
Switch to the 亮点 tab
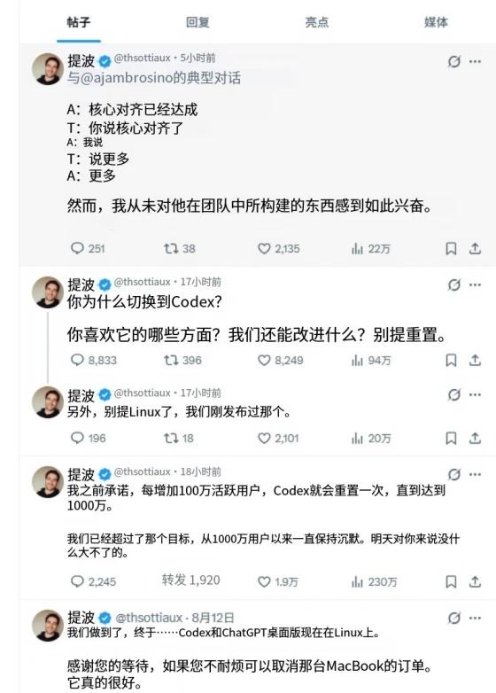pos(317,22)
